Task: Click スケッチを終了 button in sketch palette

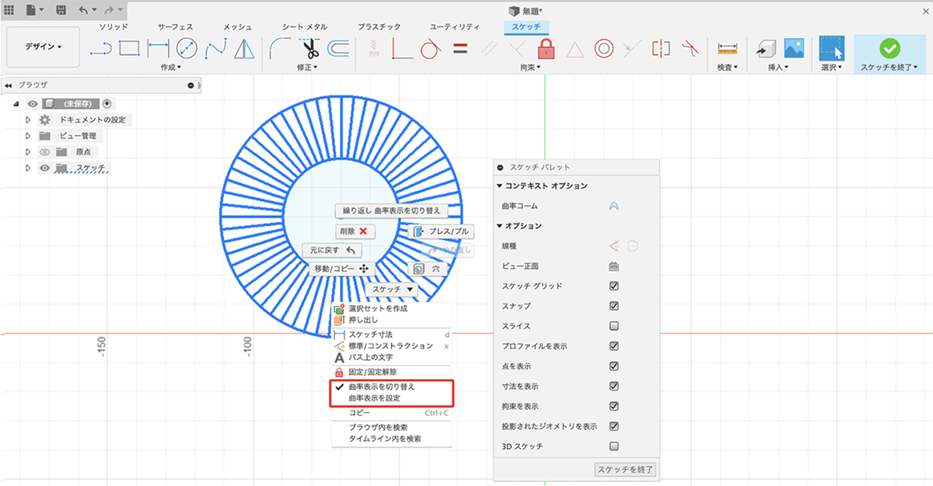Action: tap(625, 469)
